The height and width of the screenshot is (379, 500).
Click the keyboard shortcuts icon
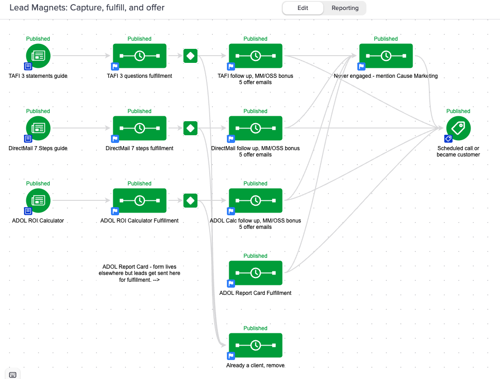tap(13, 374)
